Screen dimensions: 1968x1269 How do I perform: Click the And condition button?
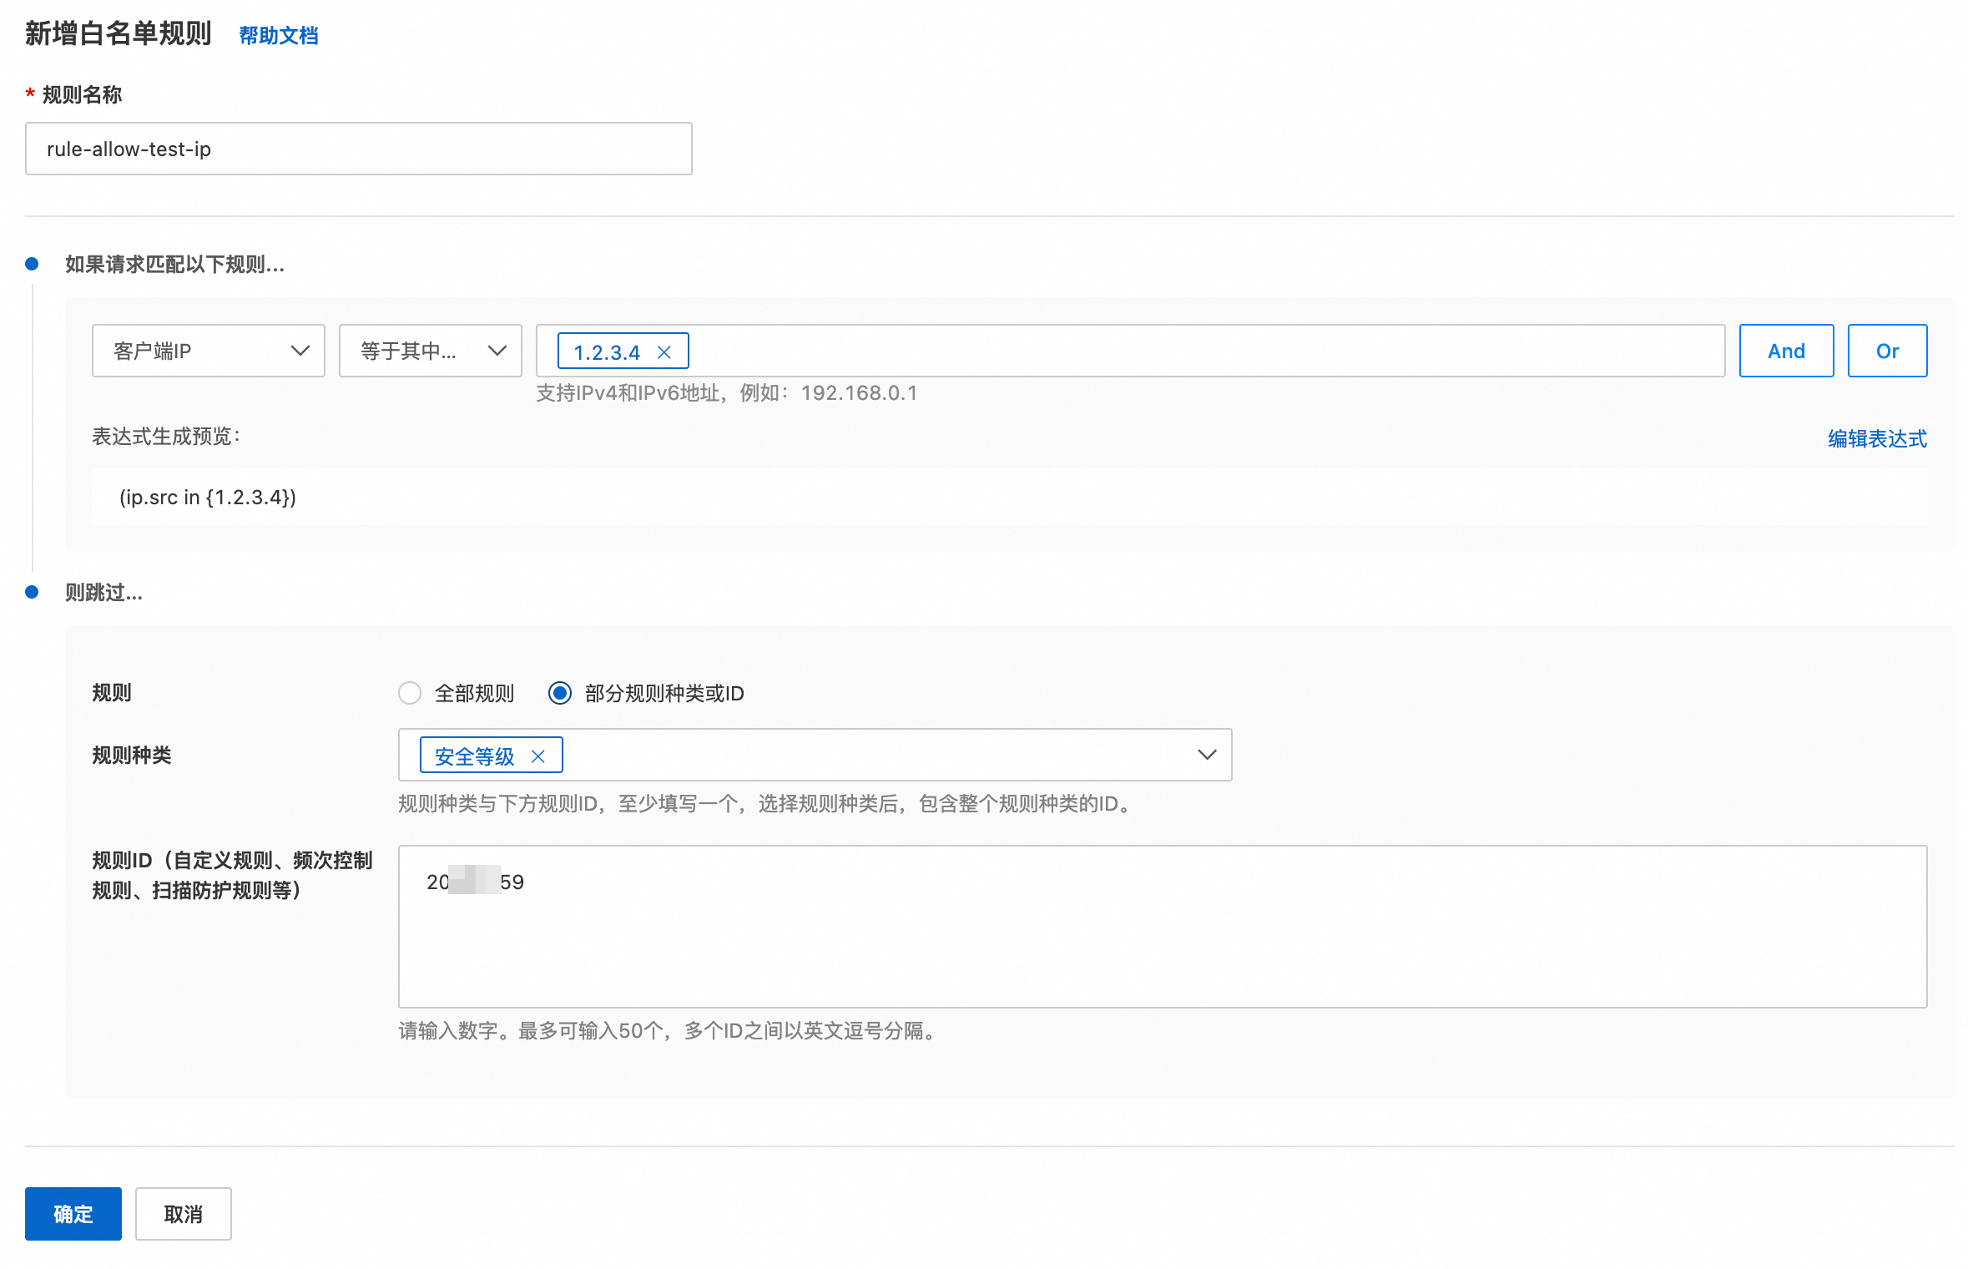click(x=1785, y=351)
